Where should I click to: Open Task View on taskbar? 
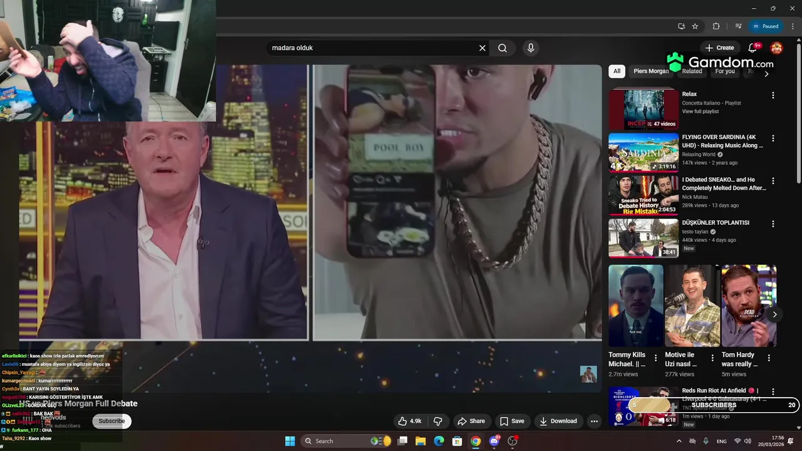coord(402,441)
